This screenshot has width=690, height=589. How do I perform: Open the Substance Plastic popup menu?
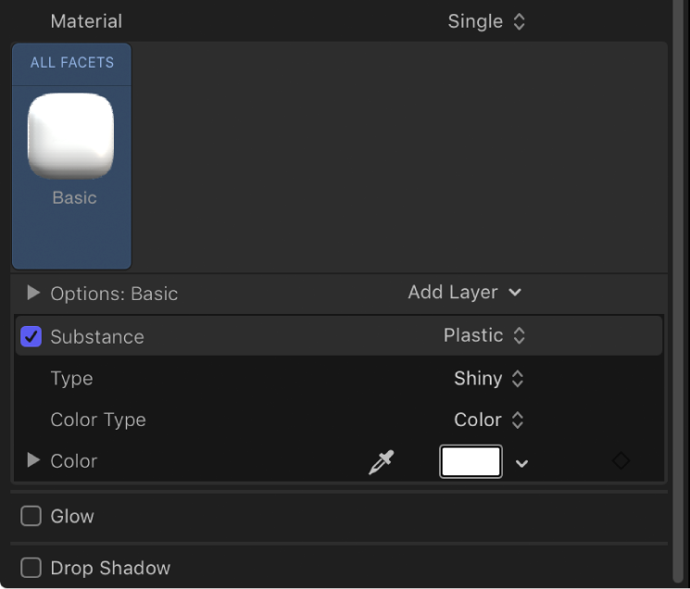(484, 335)
